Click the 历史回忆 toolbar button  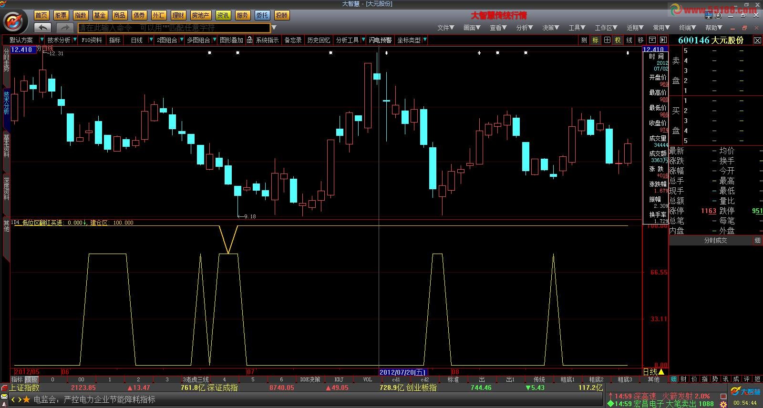[319, 40]
